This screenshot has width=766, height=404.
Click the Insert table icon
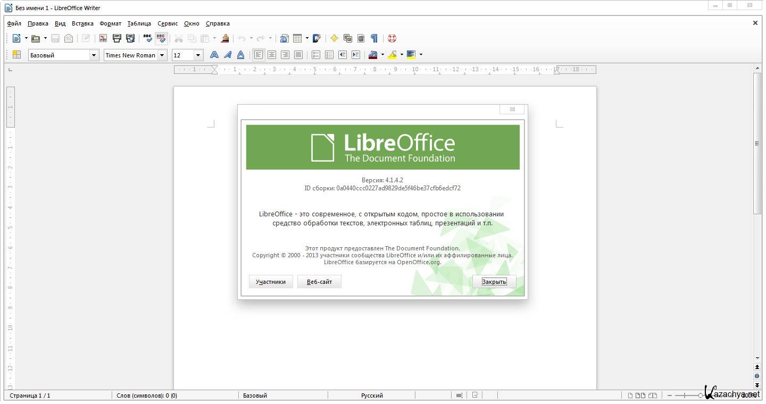298,38
